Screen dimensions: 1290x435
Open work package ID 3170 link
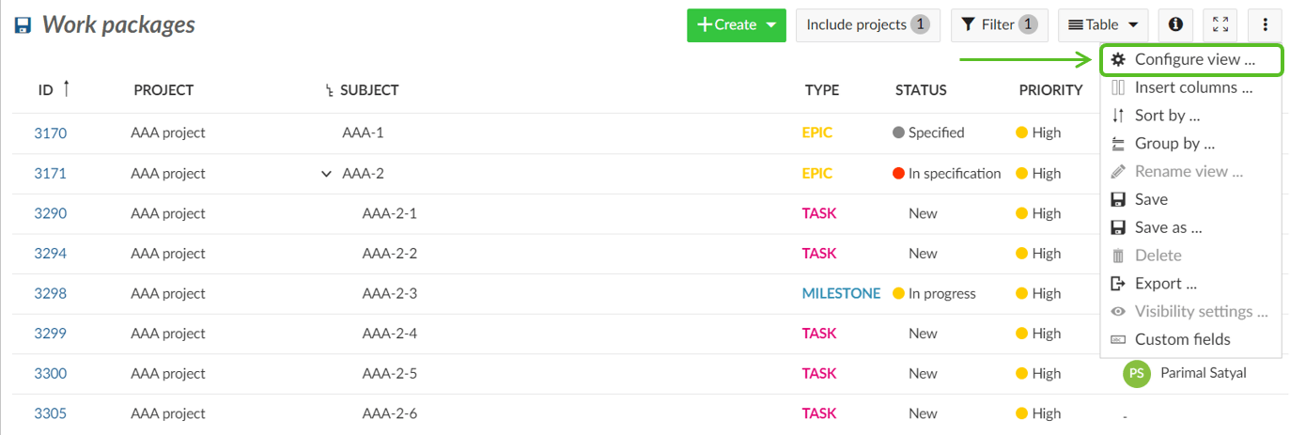[51, 133]
